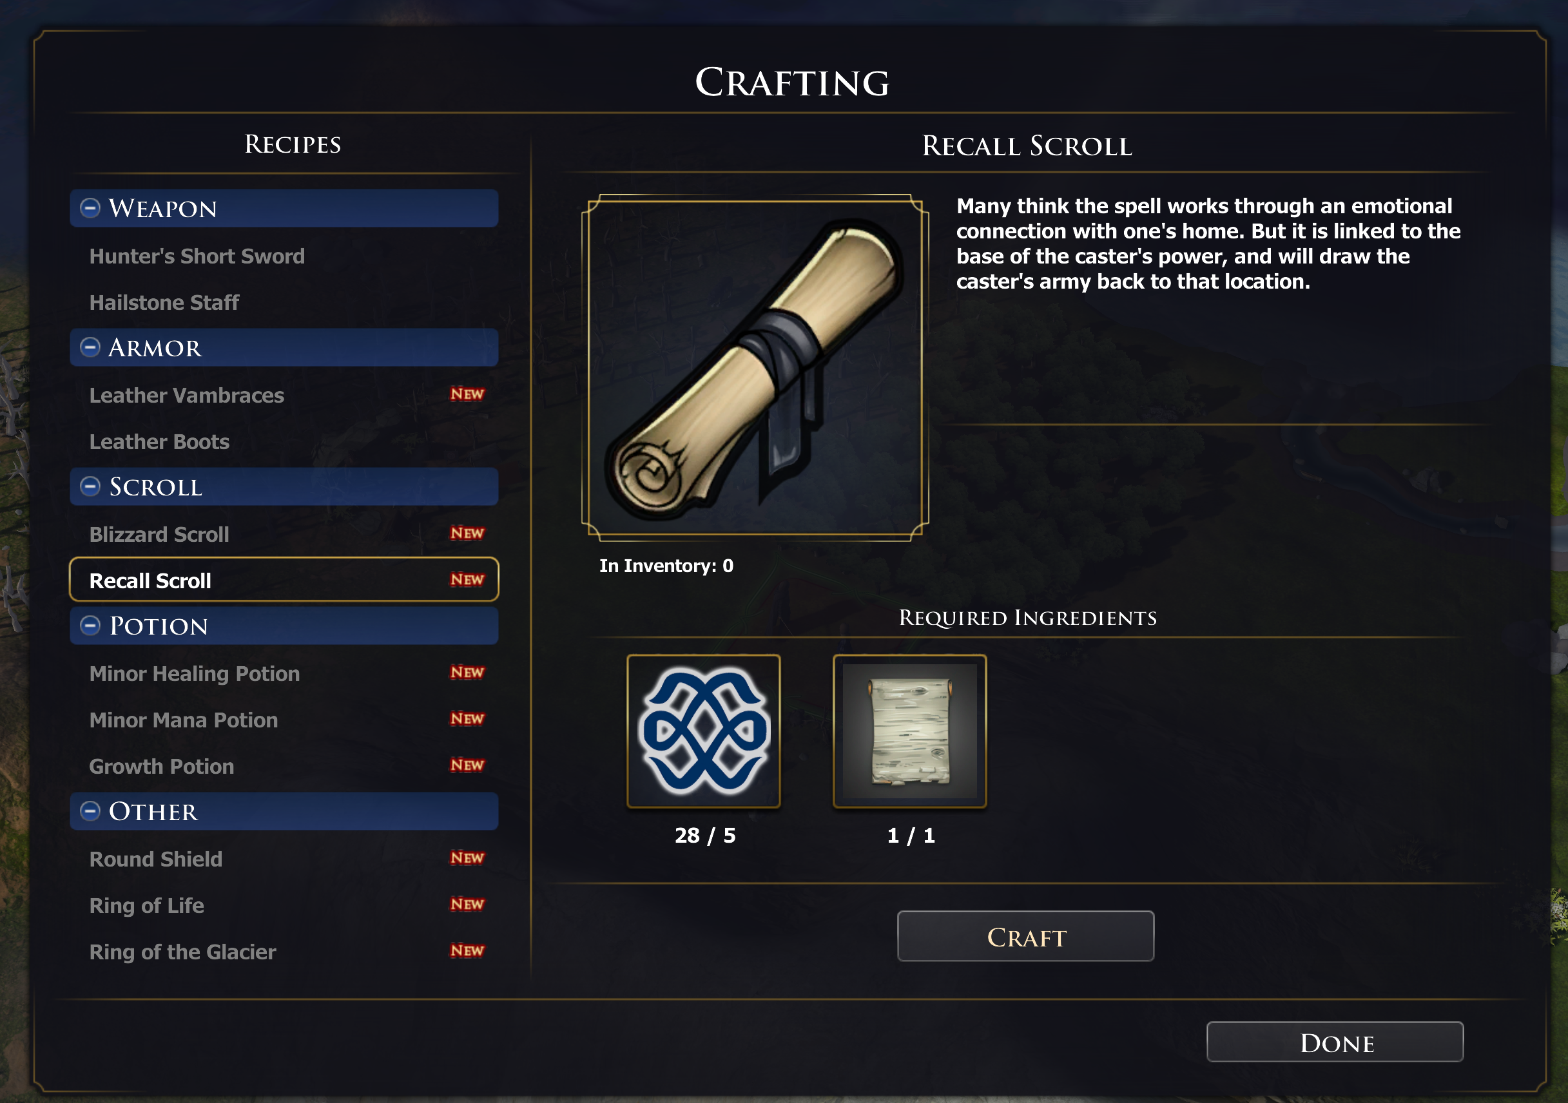Open the Leather Boots recipe
Screen dimensions: 1568x1103
(160, 441)
